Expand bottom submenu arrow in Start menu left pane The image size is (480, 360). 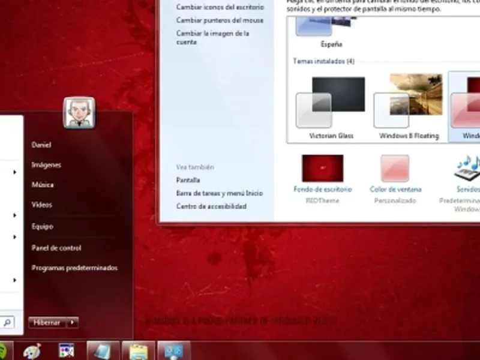tap(14, 280)
